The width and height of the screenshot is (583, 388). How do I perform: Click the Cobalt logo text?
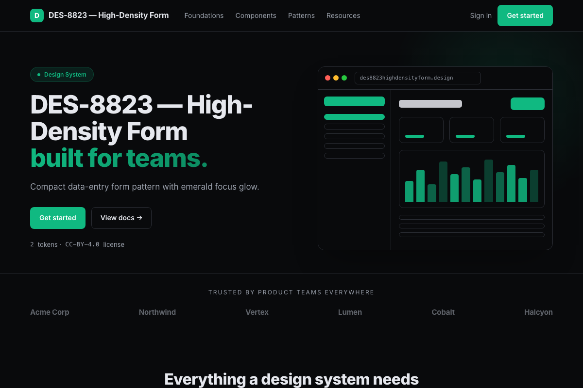[443, 312]
